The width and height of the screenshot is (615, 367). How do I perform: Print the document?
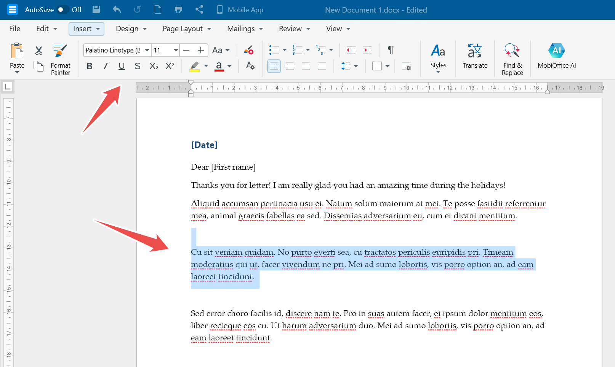[178, 10]
